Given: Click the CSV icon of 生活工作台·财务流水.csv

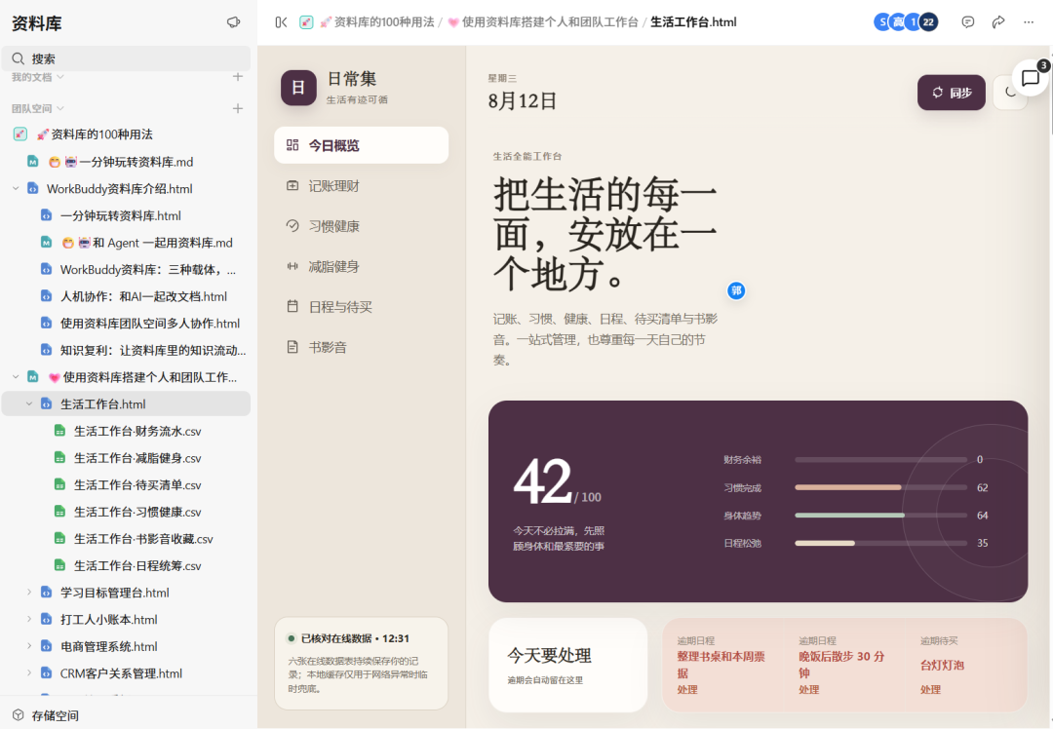Looking at the screenshot, I should [59, 431].
